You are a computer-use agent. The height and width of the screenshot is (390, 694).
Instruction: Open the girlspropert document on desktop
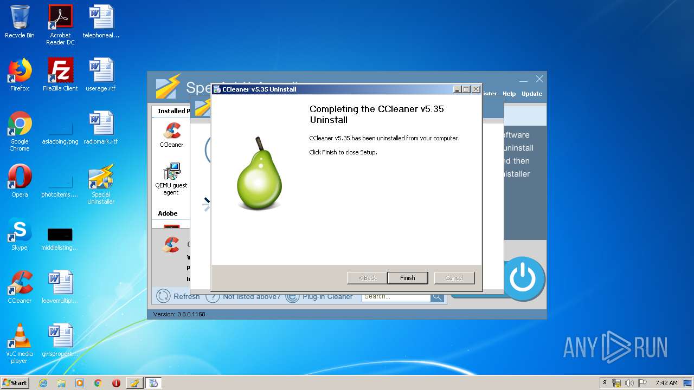(x=60, y=340)
